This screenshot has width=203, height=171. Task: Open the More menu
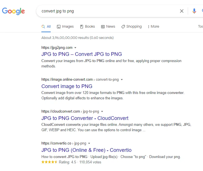coord(153,27)
